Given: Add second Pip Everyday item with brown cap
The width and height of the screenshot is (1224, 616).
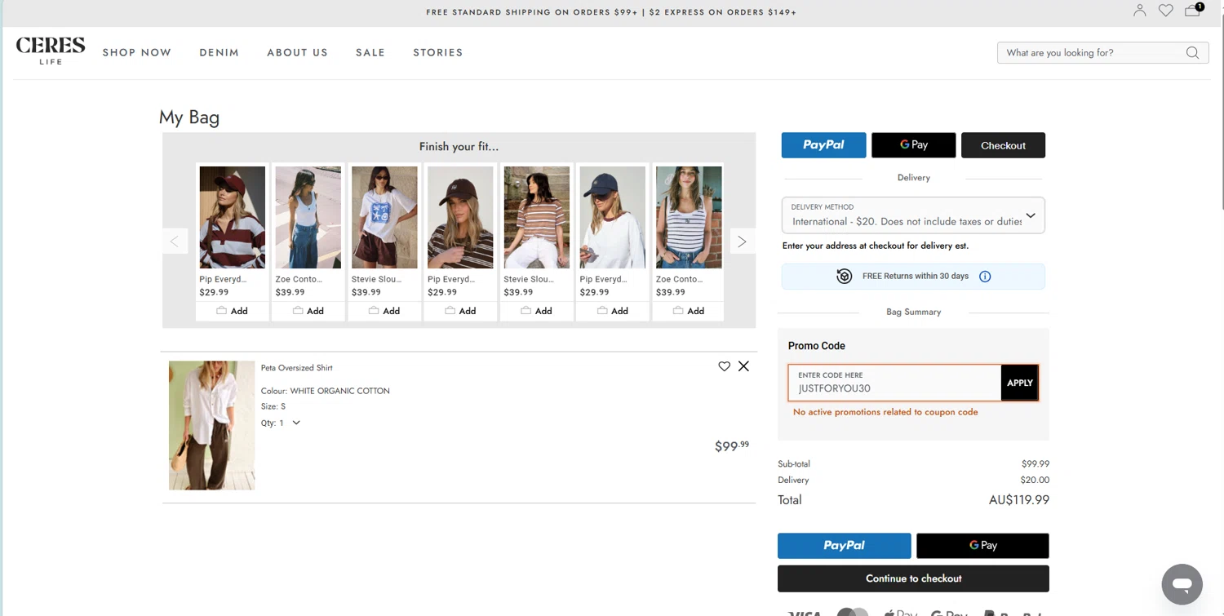Looking at the screenshot, I should point(460,311).
